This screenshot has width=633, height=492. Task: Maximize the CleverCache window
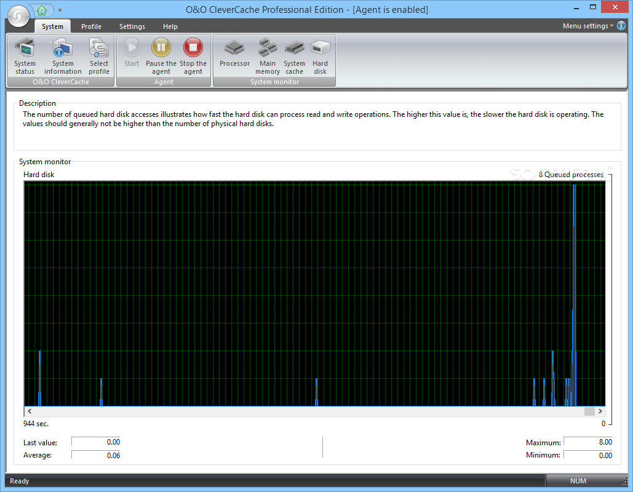click(x=592, y=7)
